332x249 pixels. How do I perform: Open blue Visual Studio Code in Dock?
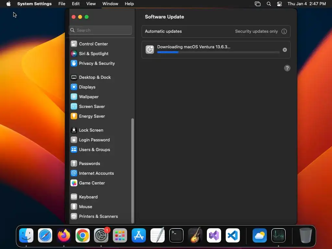coord(233,235)
